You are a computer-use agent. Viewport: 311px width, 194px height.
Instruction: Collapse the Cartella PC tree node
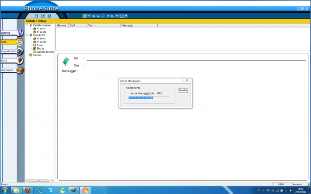[27, 35]
